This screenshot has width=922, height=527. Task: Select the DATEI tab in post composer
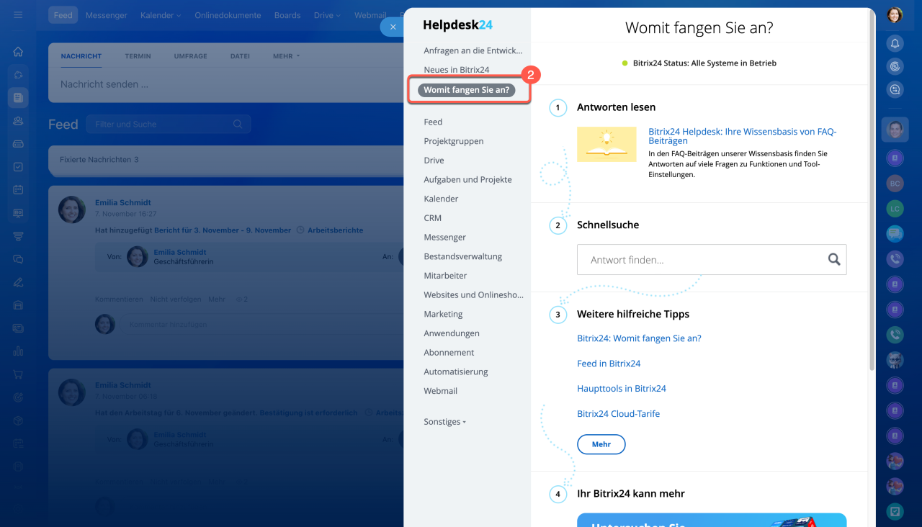[240, 56]
